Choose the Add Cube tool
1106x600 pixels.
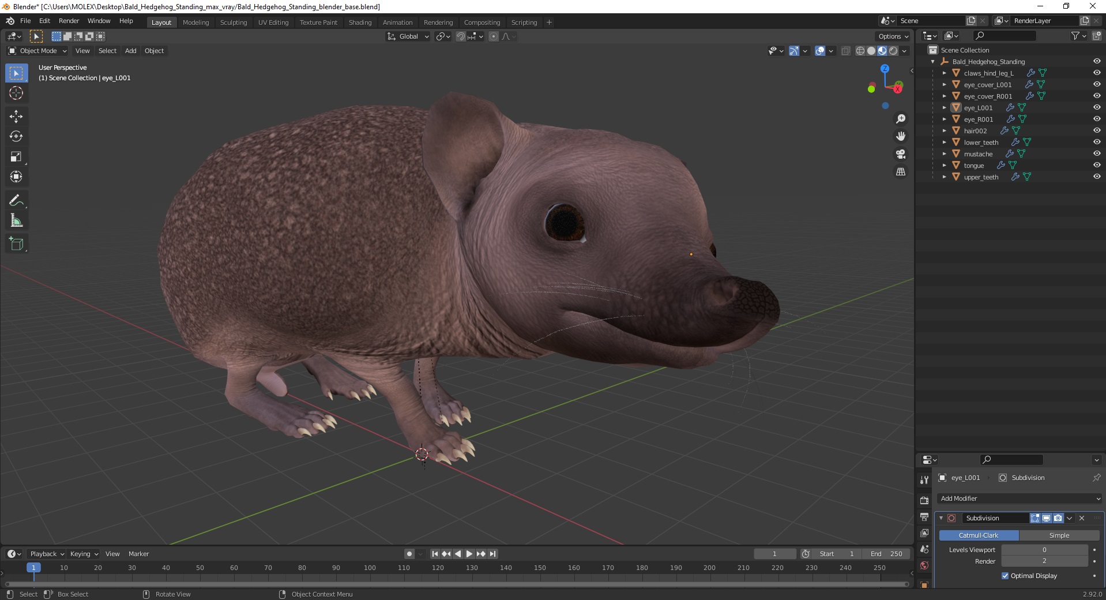tap(16, 244)
